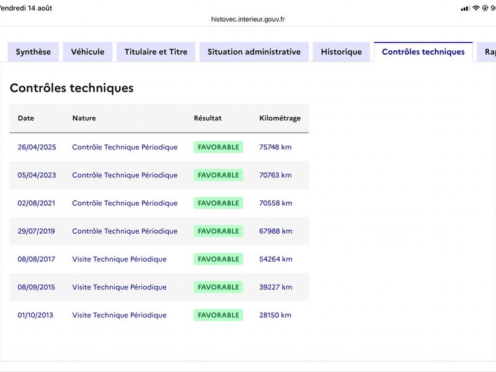496x372 pixels.
Task: Click the Résultat column header
Action: point(208,118)
